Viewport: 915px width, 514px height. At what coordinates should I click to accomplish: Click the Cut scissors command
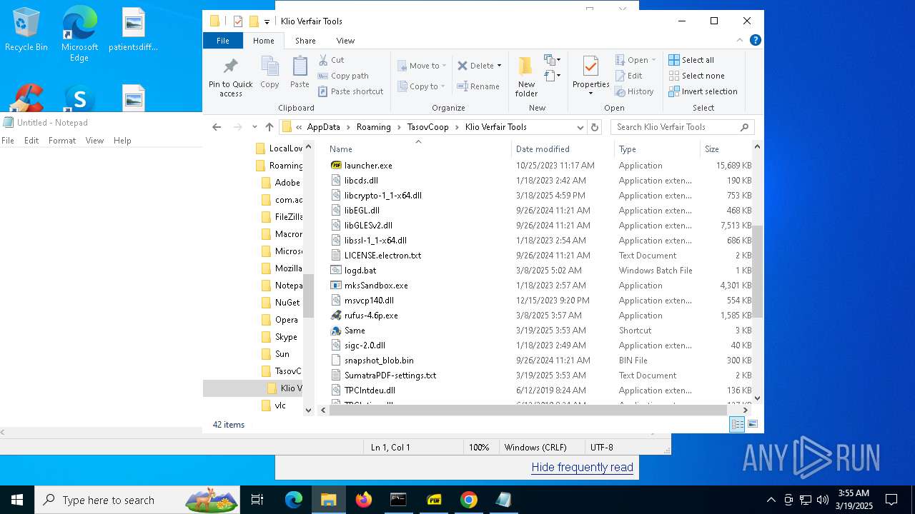coord(332,60)
